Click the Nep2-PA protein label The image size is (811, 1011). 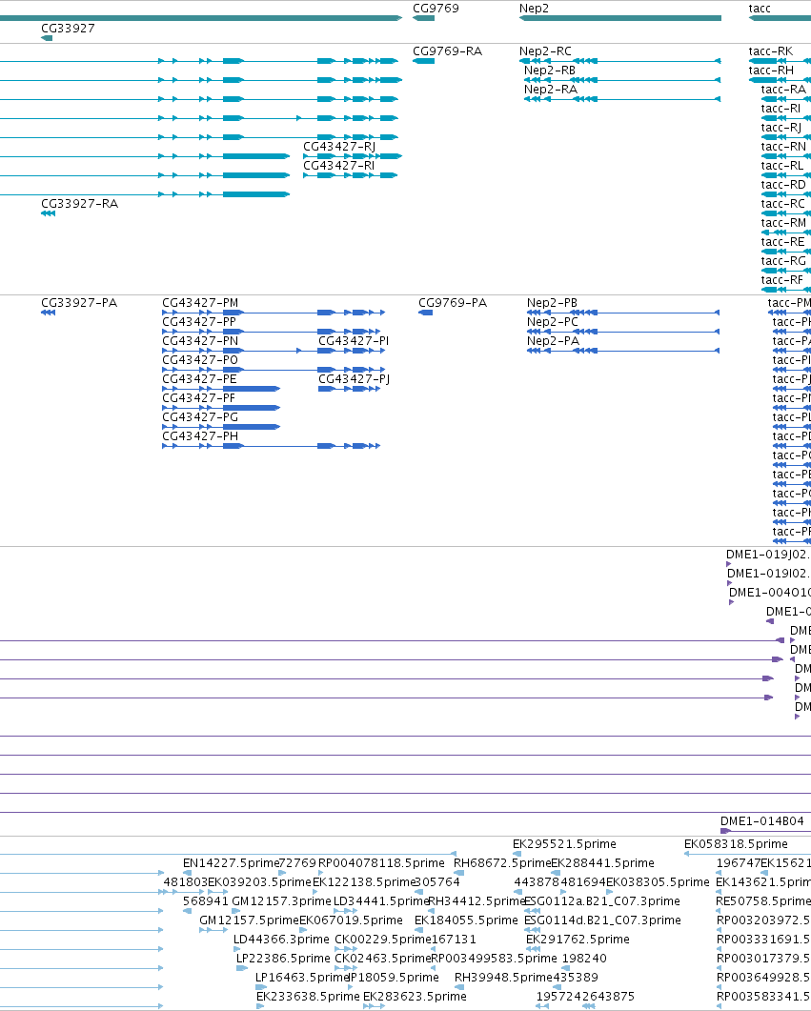point(553,340)
